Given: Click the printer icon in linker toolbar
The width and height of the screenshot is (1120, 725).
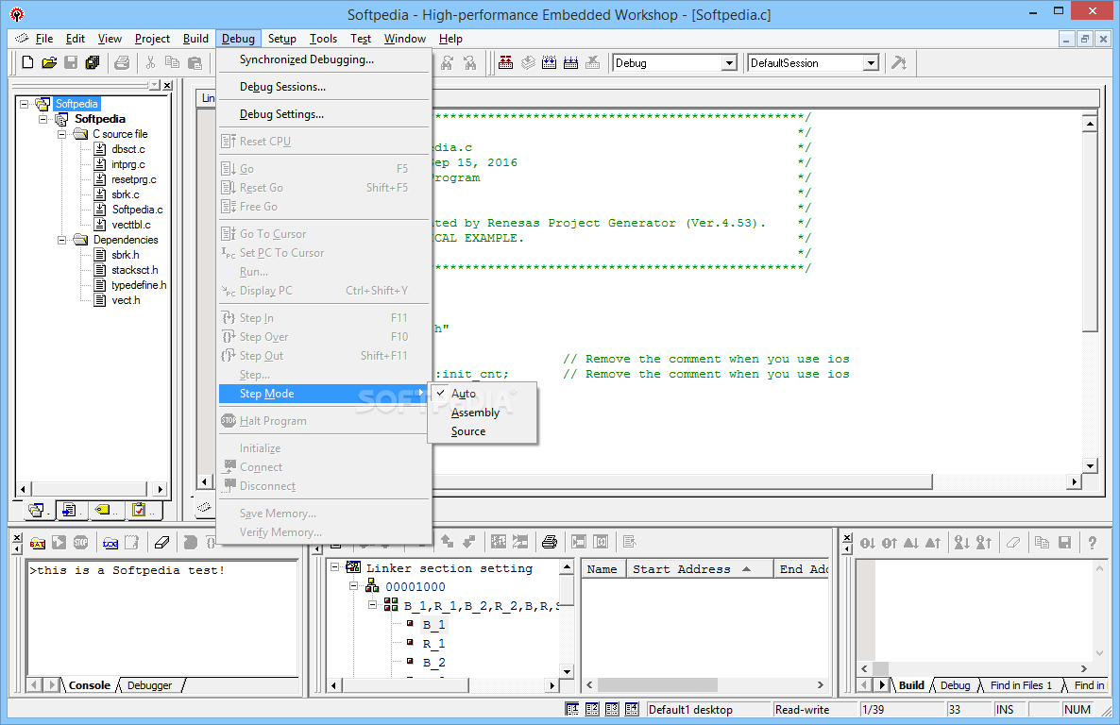Looking at the screenshot, I should point(550,542).
